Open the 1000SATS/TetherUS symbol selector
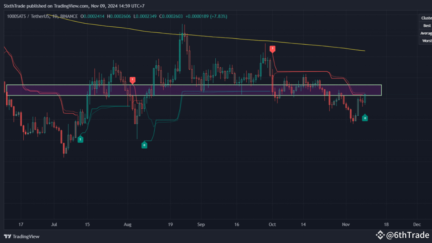Viewport: 432px width, 243px height. click(29, 16)
